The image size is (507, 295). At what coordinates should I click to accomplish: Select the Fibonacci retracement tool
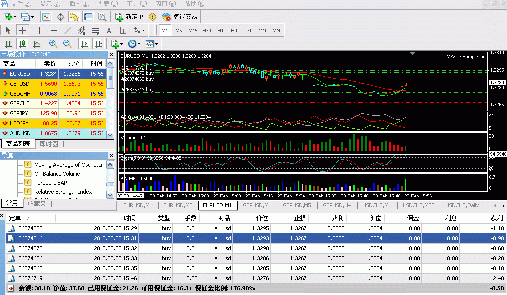pos(95,30)
